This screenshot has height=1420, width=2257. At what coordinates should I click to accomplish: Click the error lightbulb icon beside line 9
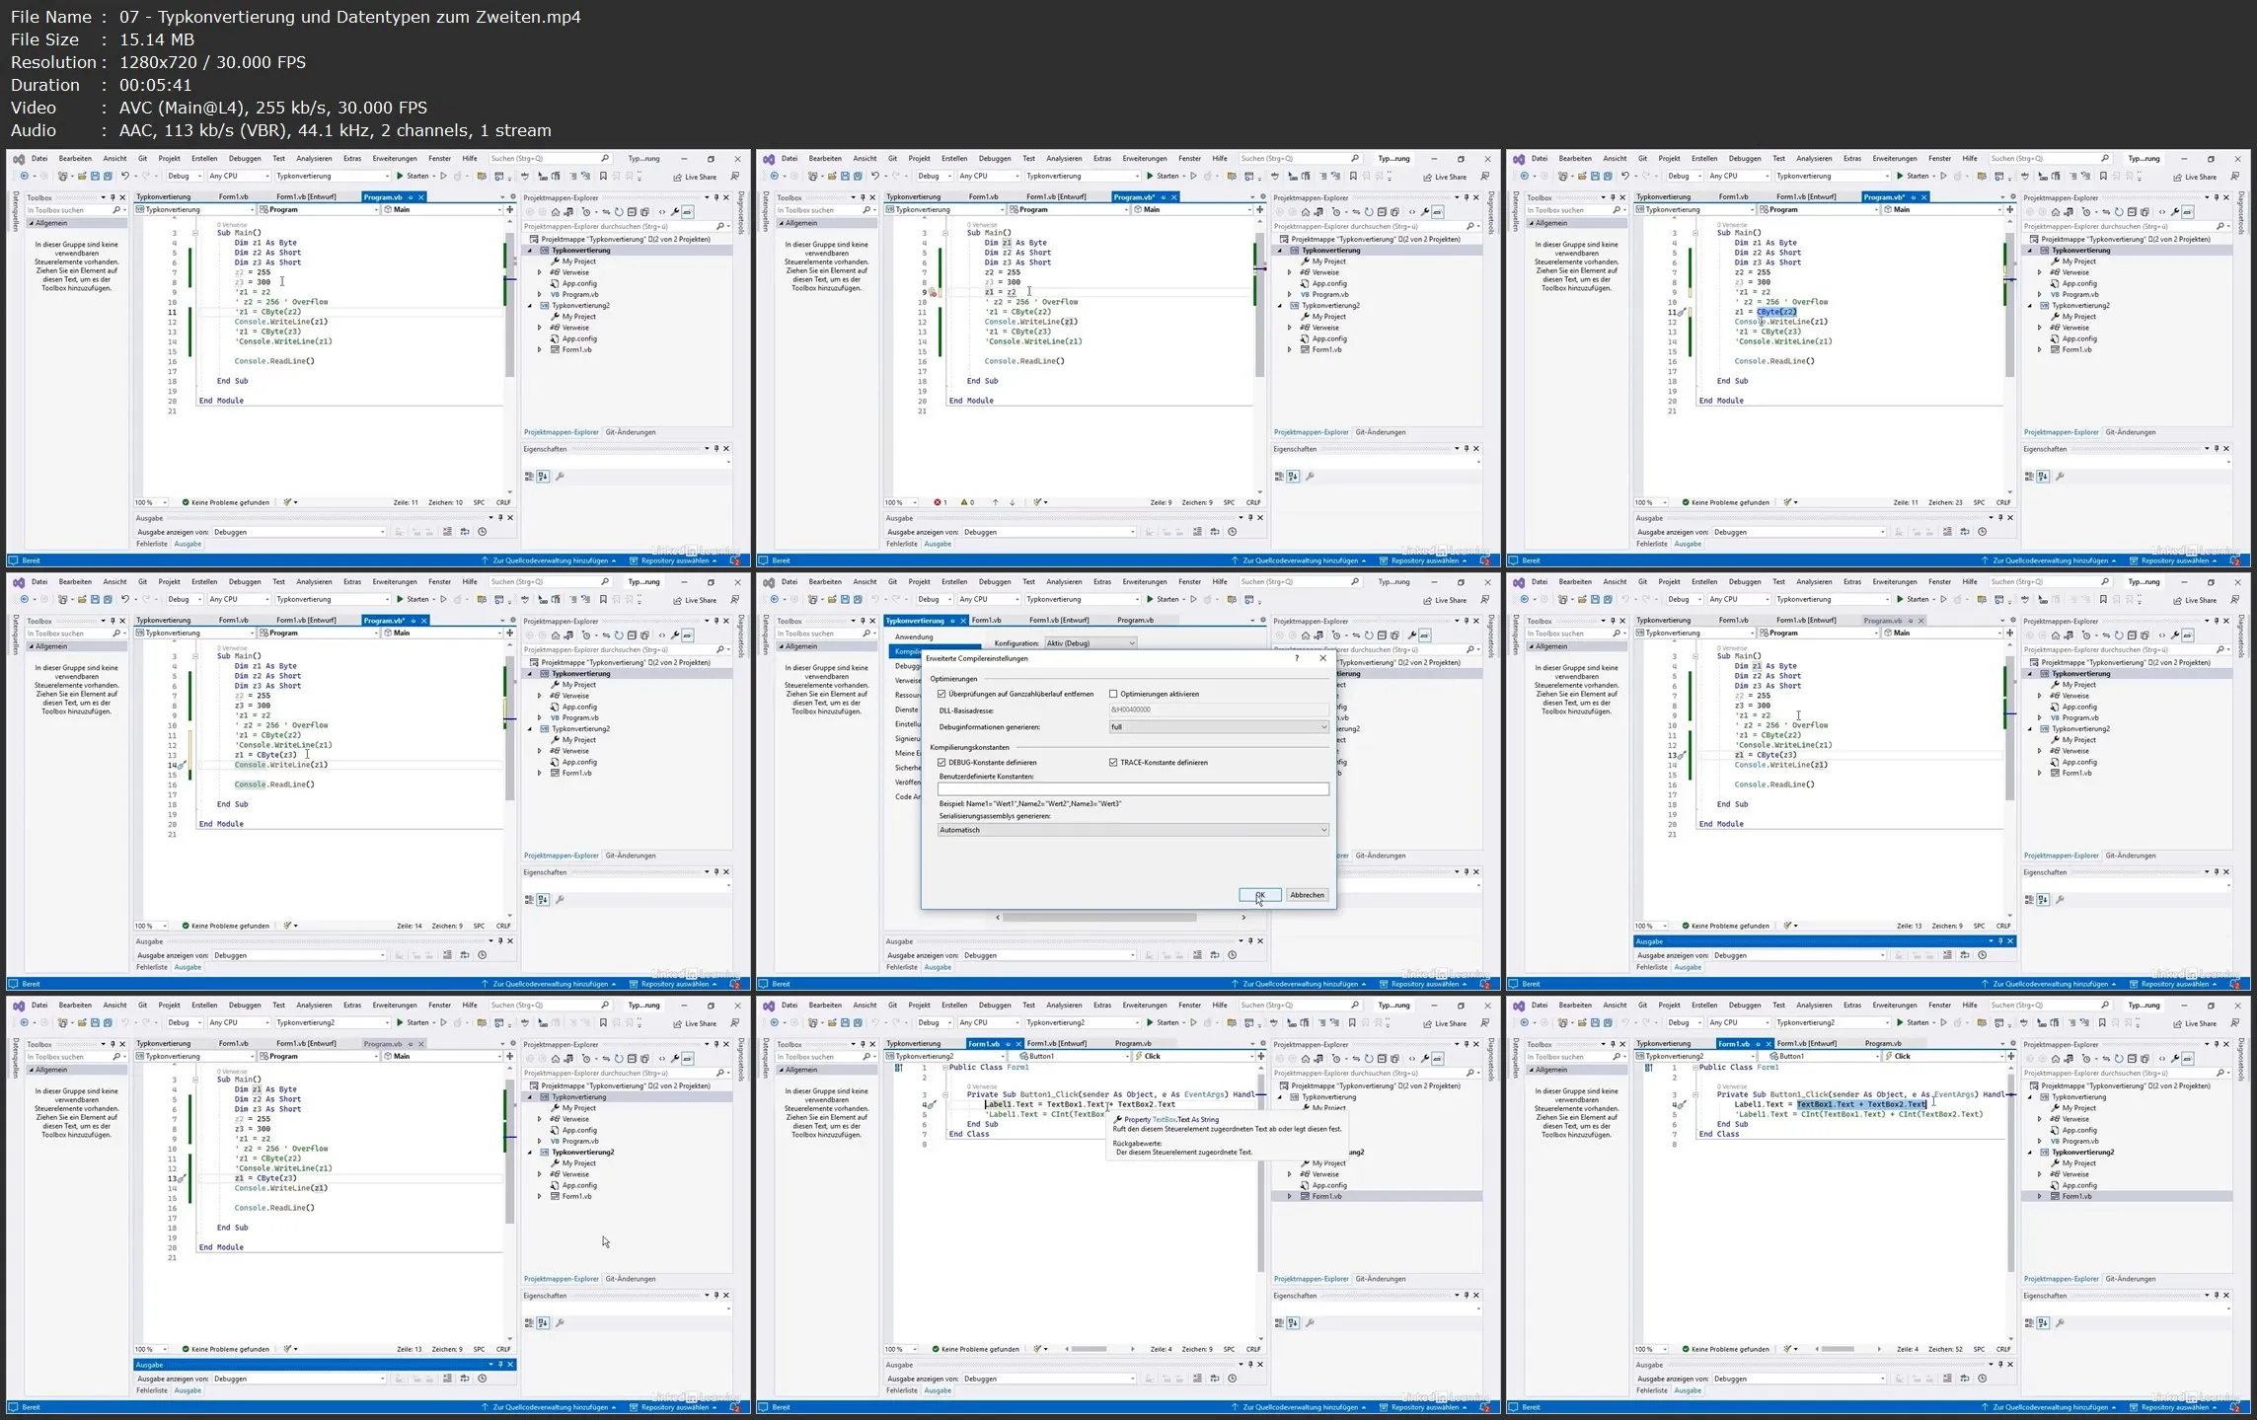933,293
